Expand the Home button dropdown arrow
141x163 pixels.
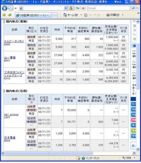click(x=81, y=15)
